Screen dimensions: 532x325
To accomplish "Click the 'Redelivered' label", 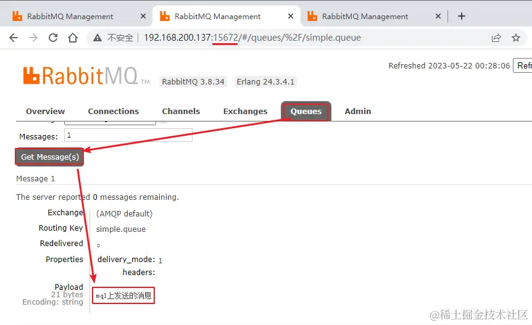I will (62, 244).
